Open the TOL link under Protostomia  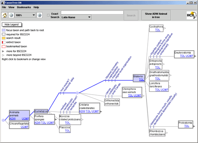coord(187,126)
